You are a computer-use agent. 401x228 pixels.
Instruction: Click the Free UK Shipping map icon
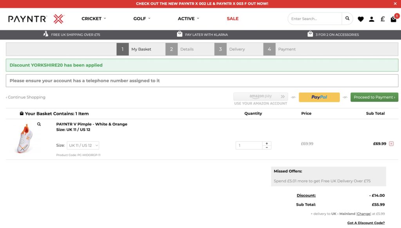[46, 34]
